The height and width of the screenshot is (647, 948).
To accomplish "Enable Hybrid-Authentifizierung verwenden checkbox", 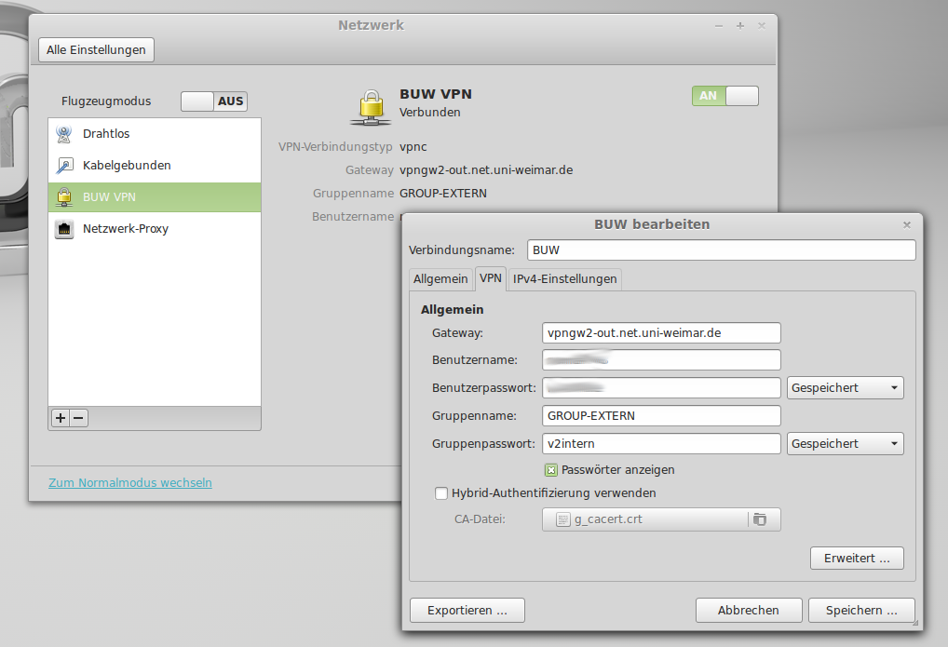I will (441, 493).
